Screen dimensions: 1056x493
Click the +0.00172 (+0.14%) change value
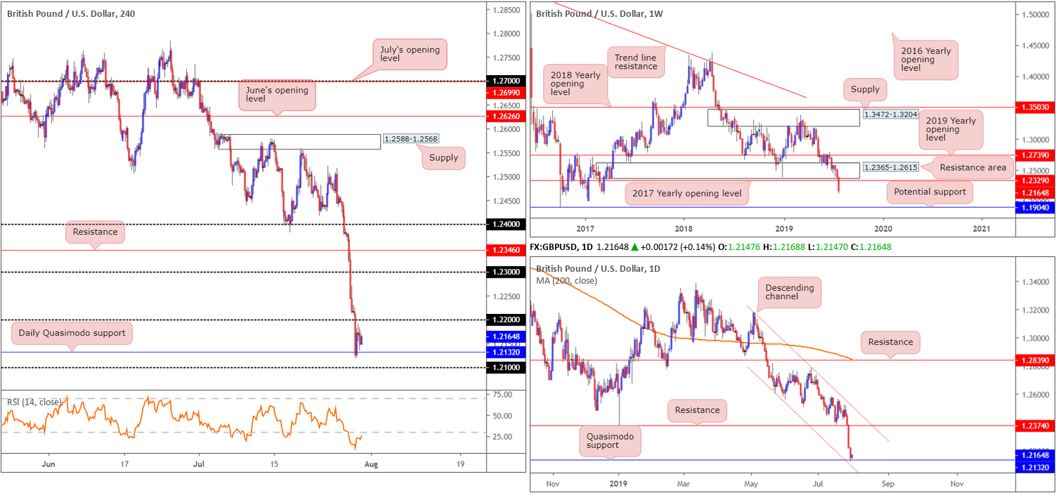pyautogui.click(x=679, y=247)
